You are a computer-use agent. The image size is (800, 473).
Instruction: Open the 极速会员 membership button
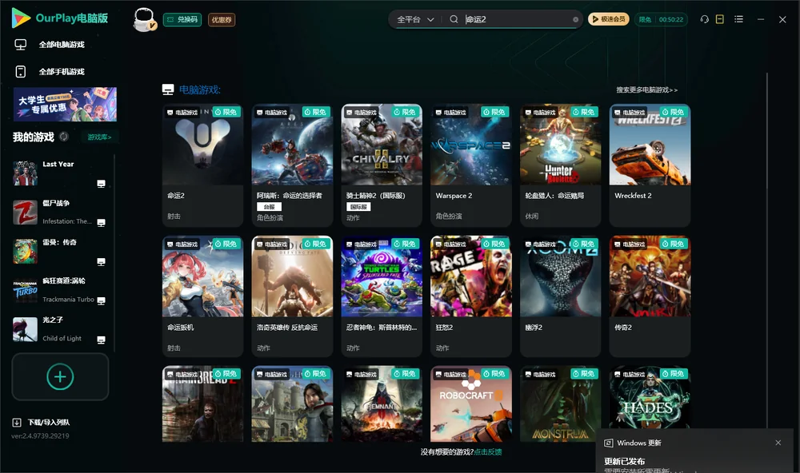pos(608,19)
